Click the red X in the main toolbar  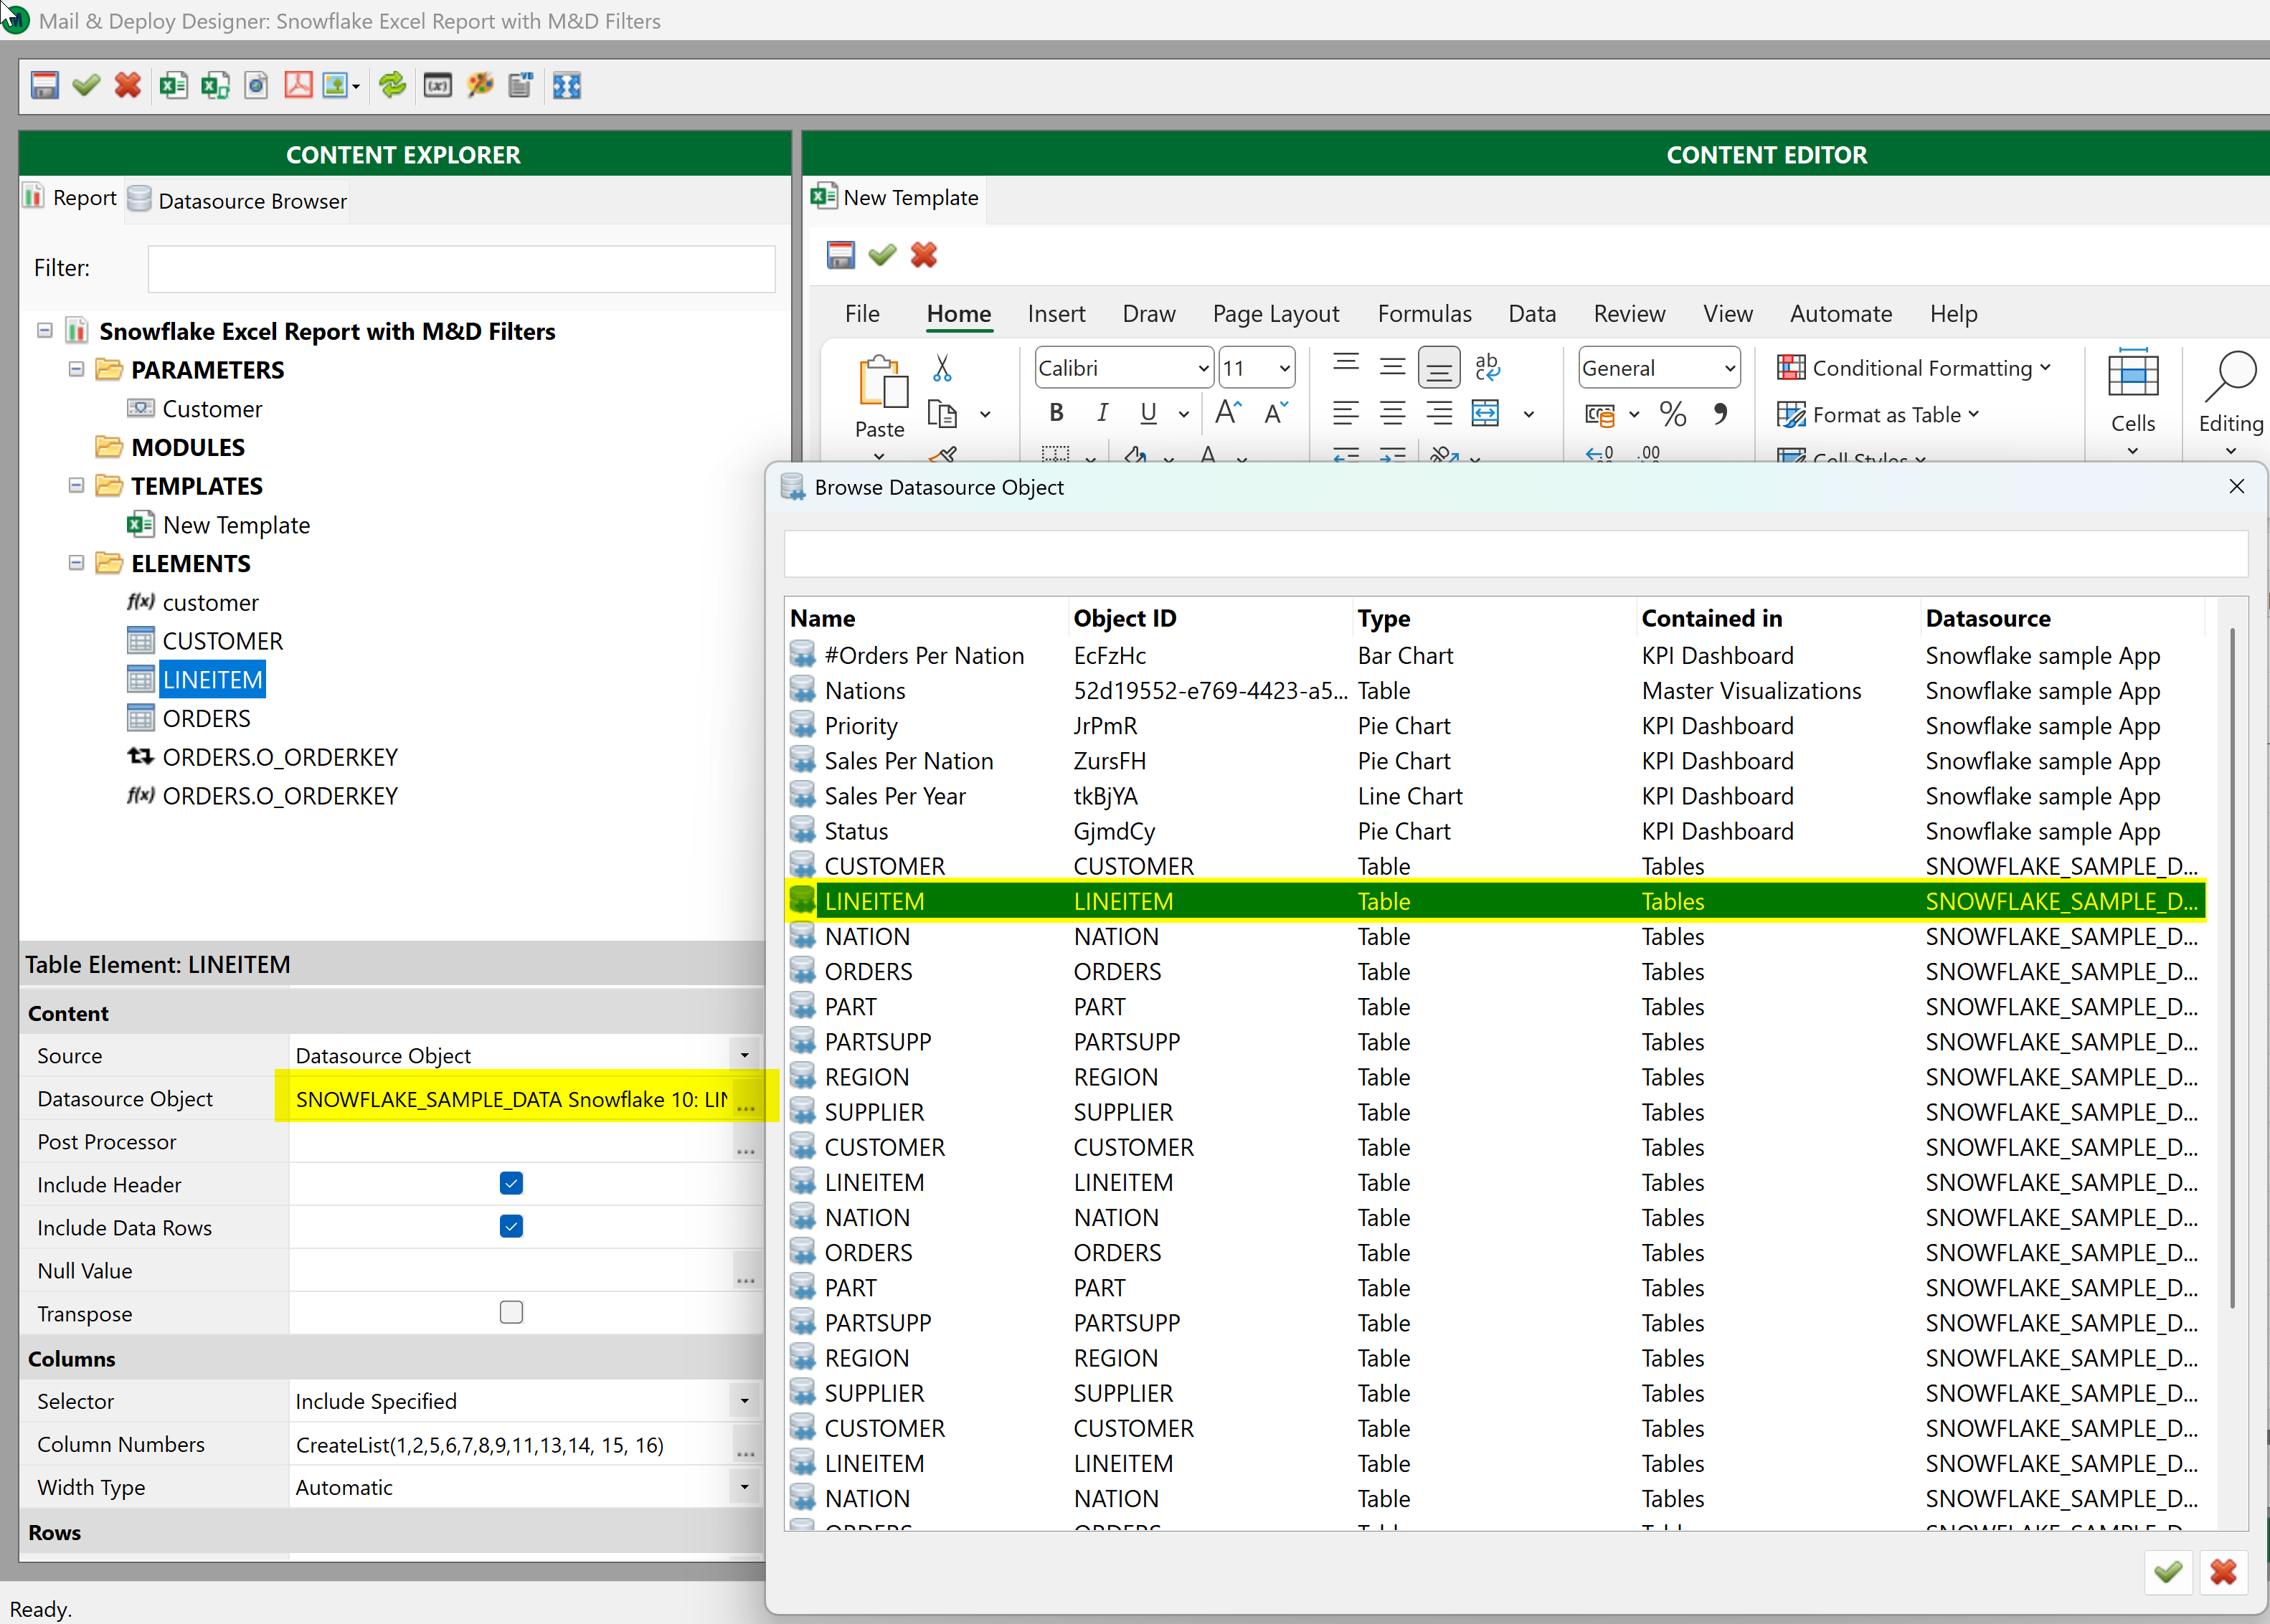[127, 85]
